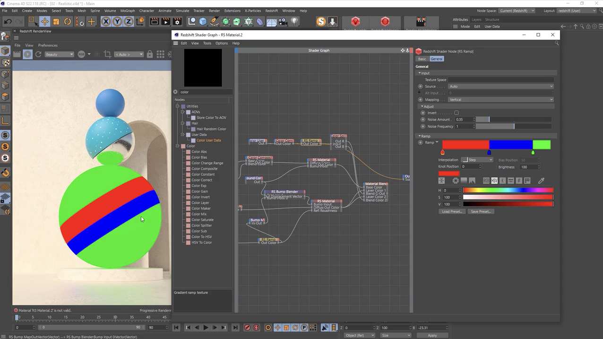
Task: Click the RGB color mode icon
Action: point(486,181)
